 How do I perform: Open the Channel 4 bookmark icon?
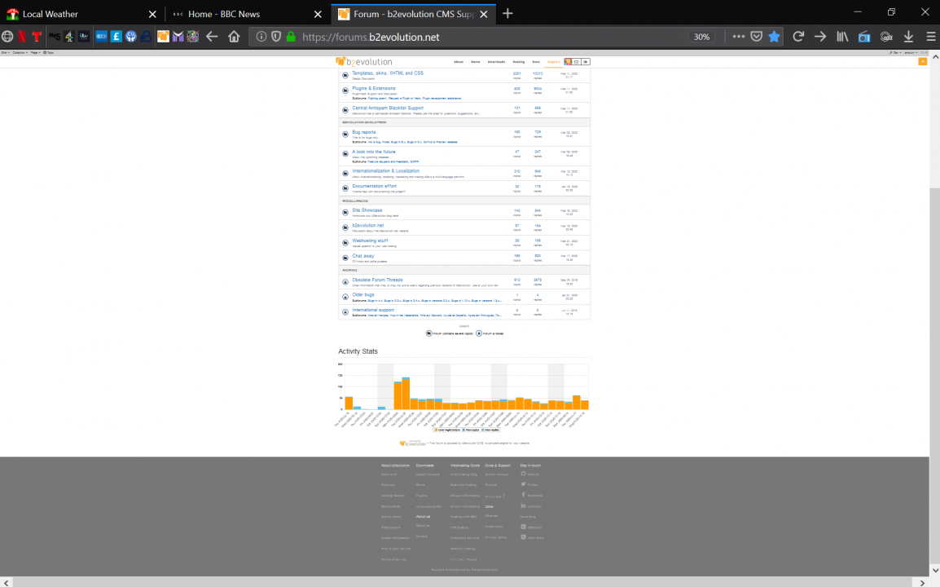69,37
